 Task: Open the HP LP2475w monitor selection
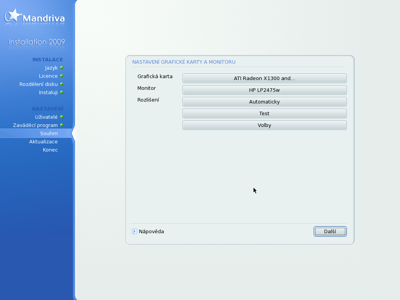[x=264, y=90]
